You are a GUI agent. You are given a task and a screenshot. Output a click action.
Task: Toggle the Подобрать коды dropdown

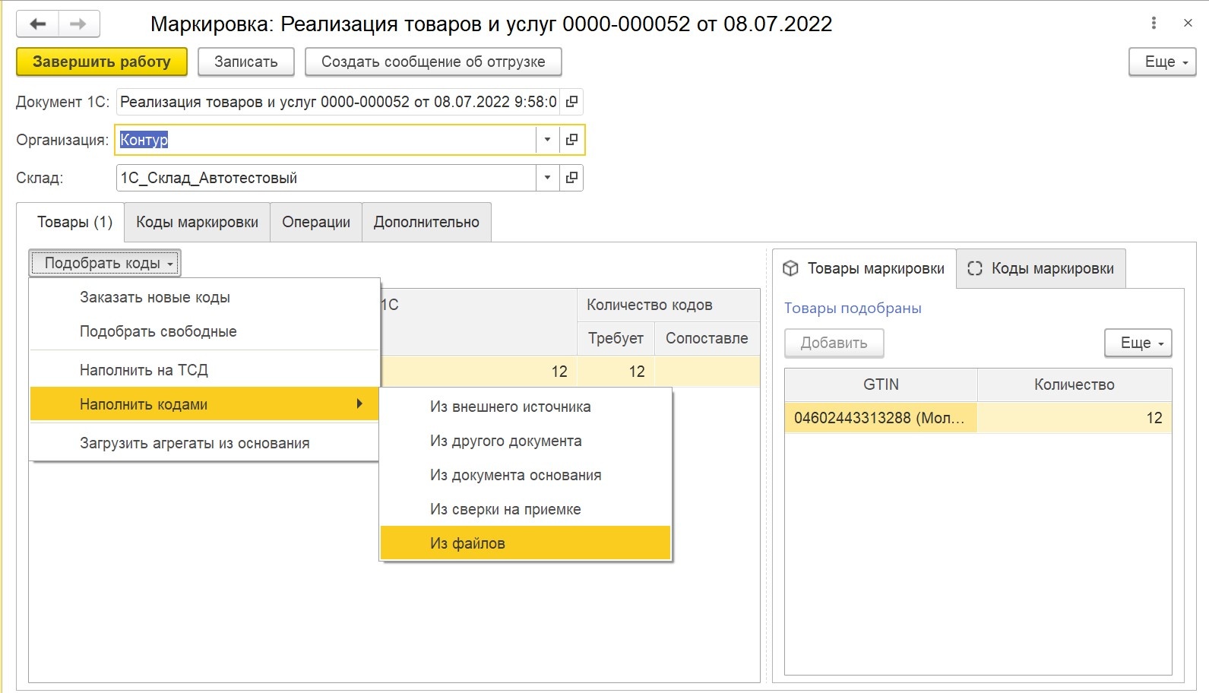pos(105,263)
